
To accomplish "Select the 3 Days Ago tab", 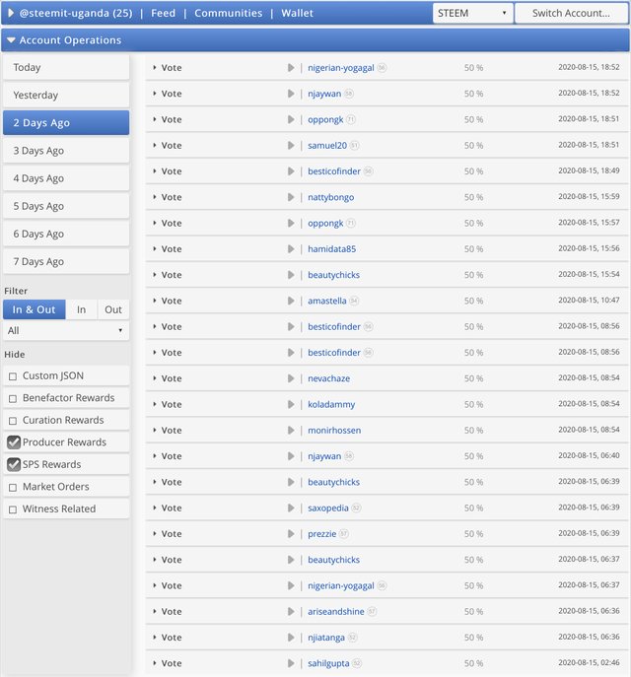I will [66, 151].
